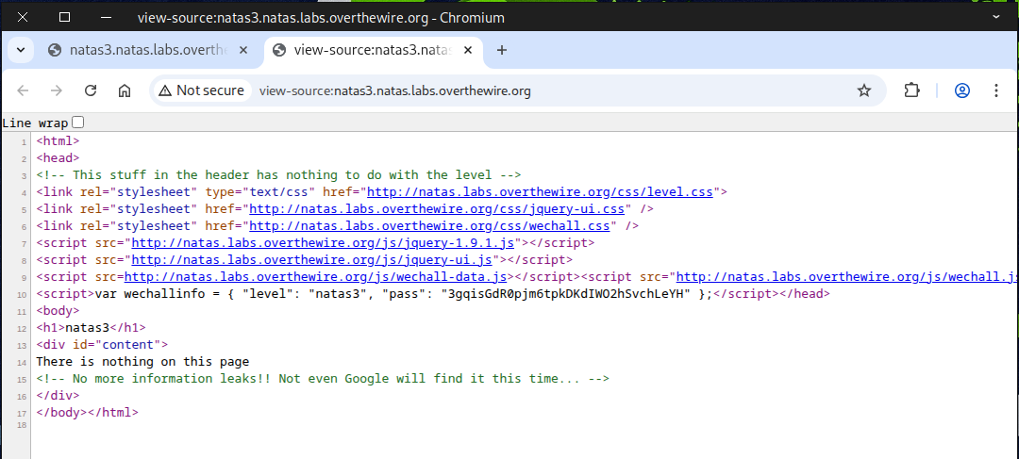The width and height of the screenshot is (1019, 459).
Task: Open the Chromium three-dot menu
Action: (996, 90)
